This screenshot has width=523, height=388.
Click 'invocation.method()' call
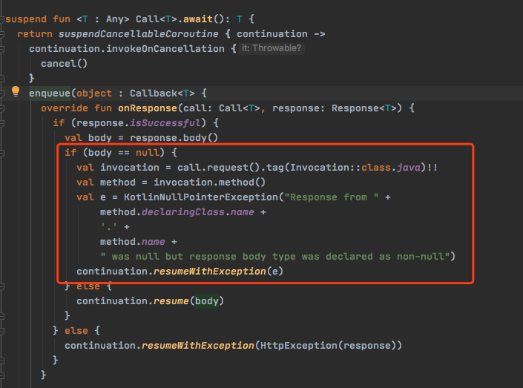tap(209, 183)
